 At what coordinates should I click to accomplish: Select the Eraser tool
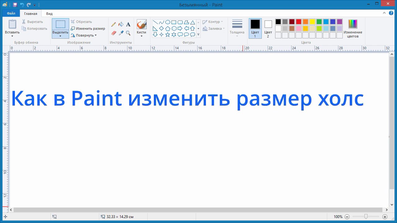[114, 33]
